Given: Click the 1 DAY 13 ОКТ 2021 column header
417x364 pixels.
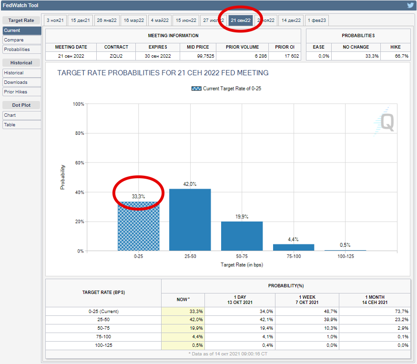Looking at the screenshot, I should point(240,300).
